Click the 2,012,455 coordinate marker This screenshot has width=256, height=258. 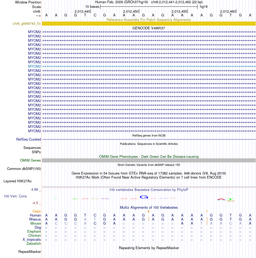coord(179,12)
